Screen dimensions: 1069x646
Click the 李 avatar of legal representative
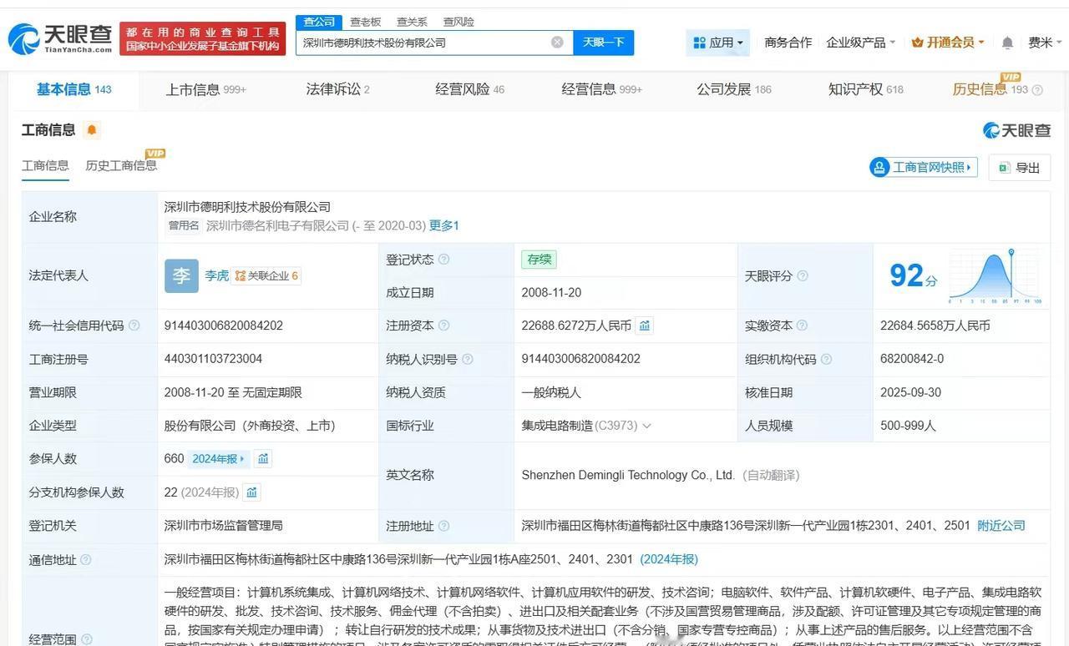coord(181,275)
